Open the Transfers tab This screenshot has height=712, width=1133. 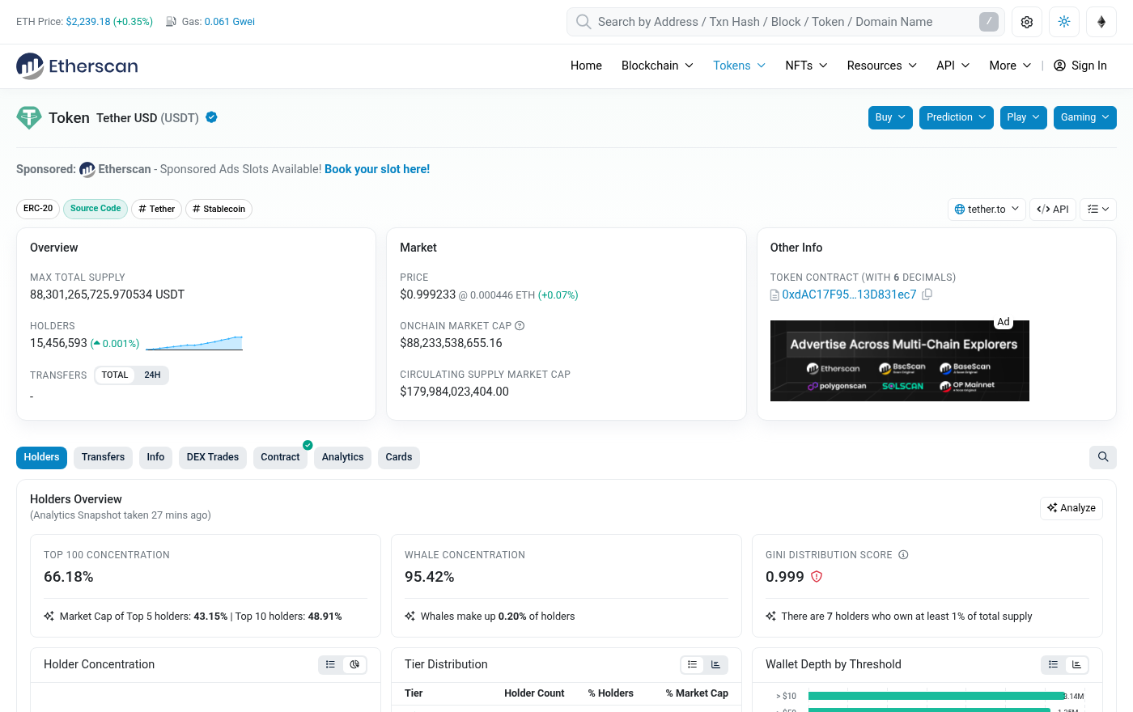click(x=103, y=457)
